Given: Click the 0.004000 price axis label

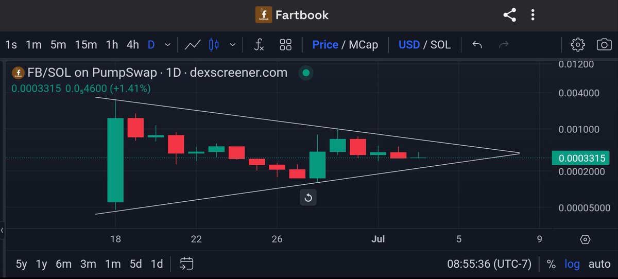Looking at the screenshot, I should pos(579,93).
